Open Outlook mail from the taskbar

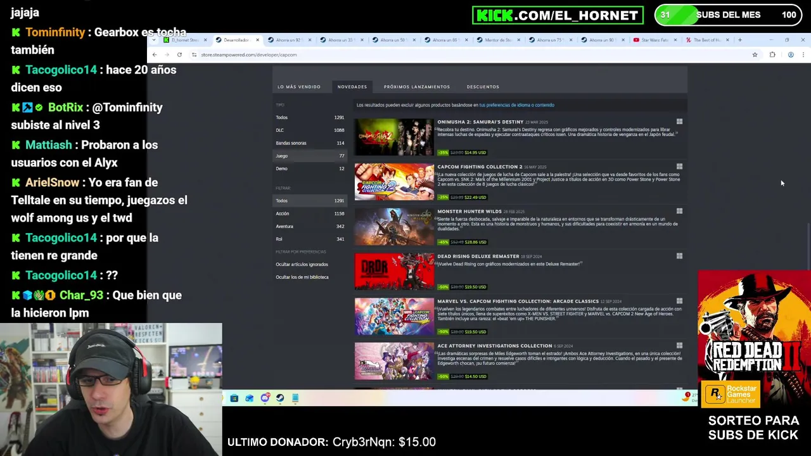249,398
